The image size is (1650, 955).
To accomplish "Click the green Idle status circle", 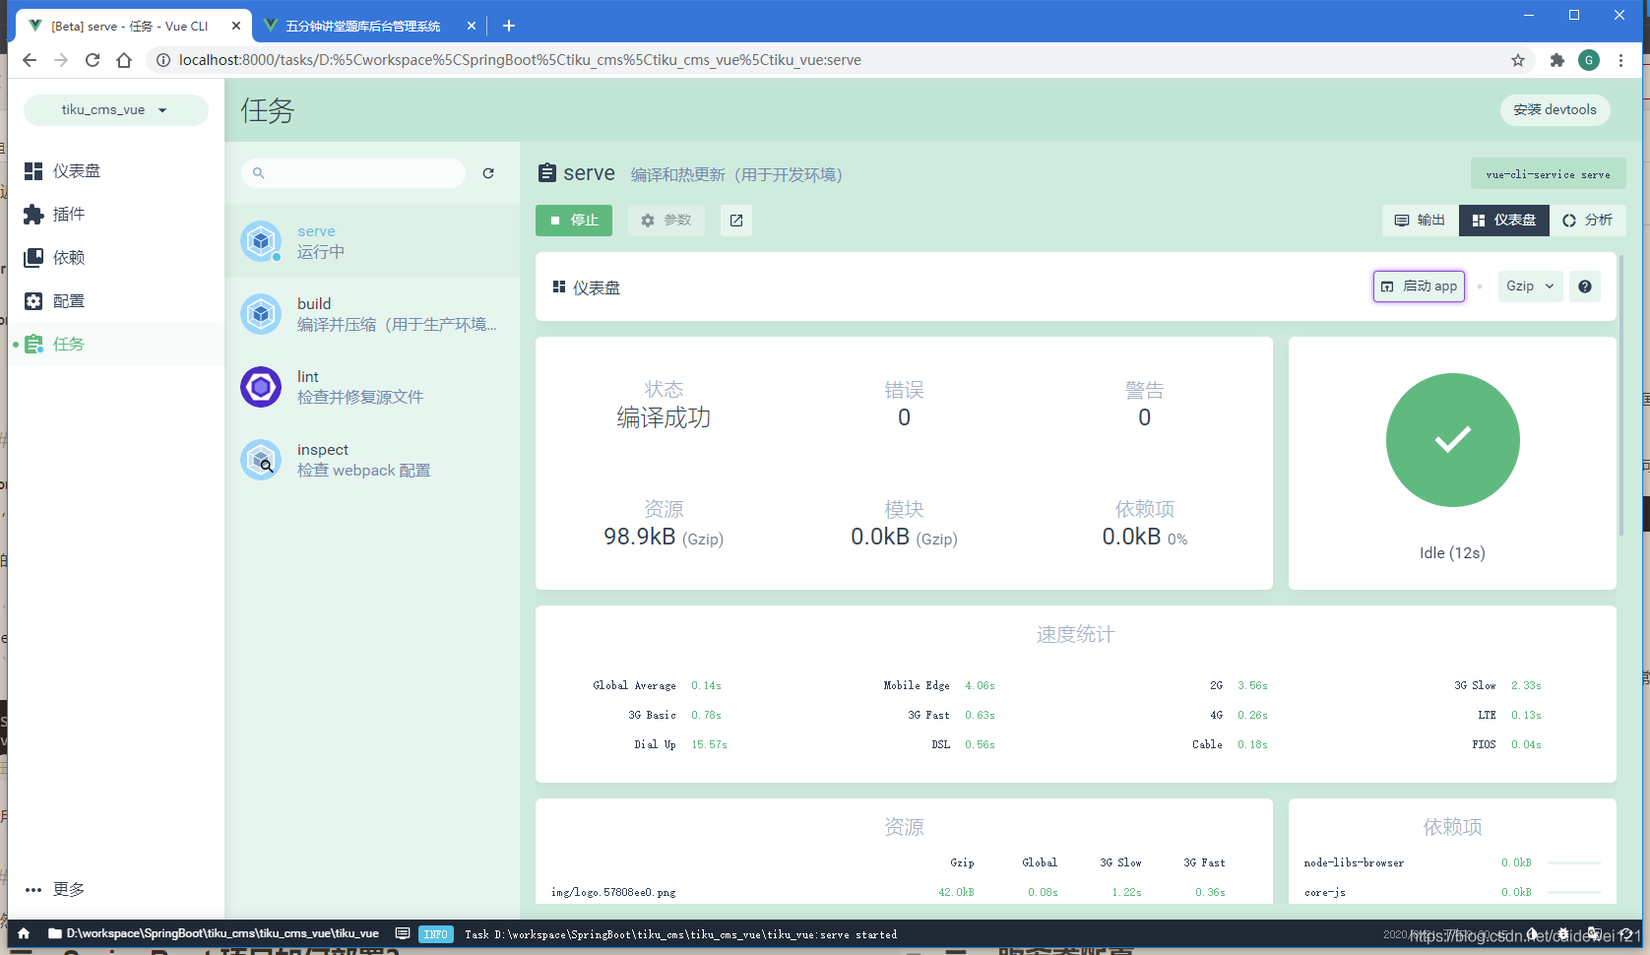I will click(x=1452, y=440).
